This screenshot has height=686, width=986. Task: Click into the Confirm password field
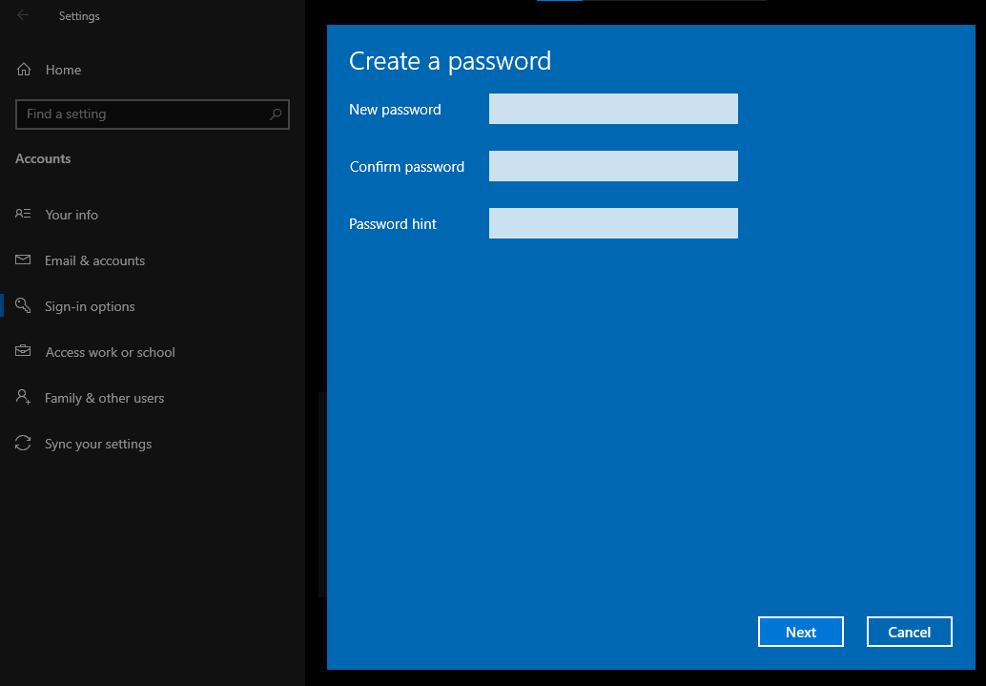[x=613, y=166]
